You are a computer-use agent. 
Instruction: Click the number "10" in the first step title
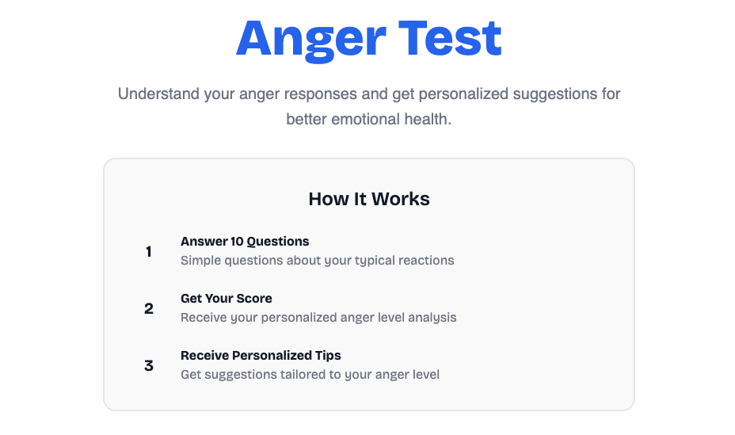[x=234, y=241]
